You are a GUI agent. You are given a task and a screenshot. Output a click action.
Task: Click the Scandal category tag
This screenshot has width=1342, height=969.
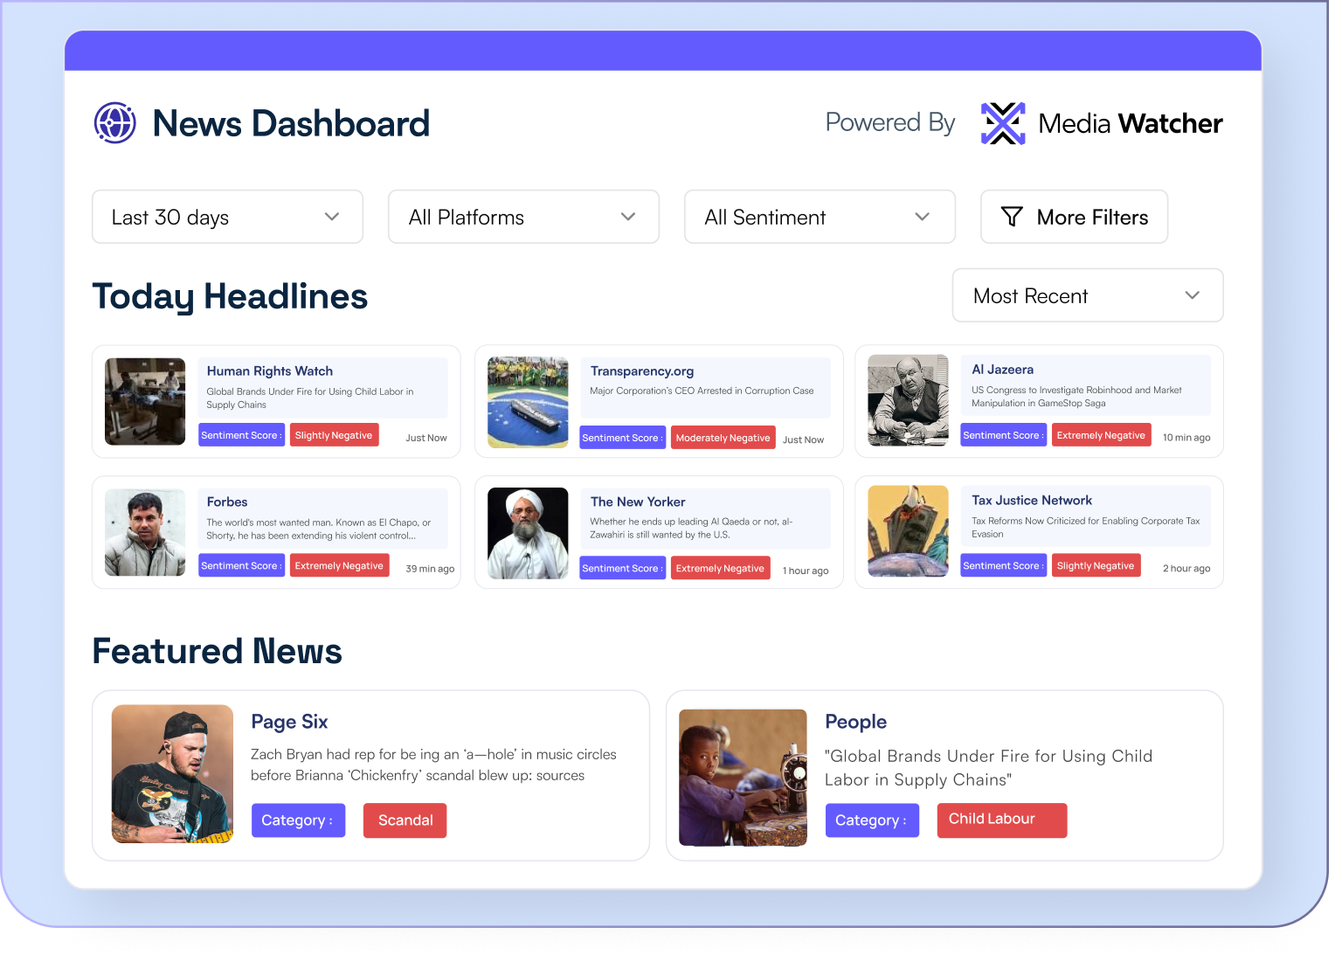coord(405,820)
